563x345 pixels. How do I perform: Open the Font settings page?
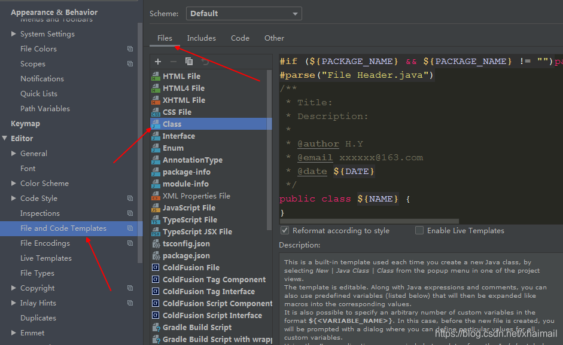tap(28, 169)
